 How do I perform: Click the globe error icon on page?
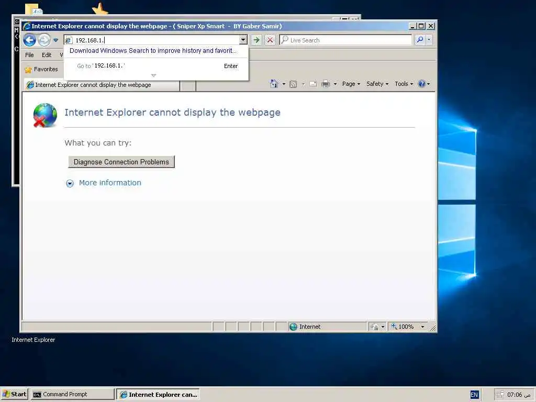(45, 115)
